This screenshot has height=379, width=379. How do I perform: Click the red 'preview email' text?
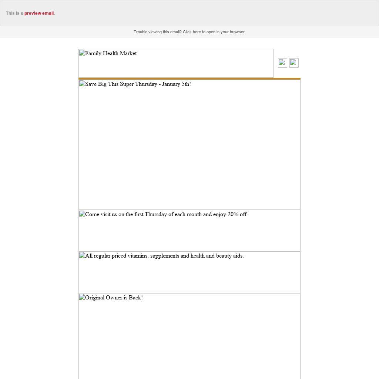tap(39, 13)
